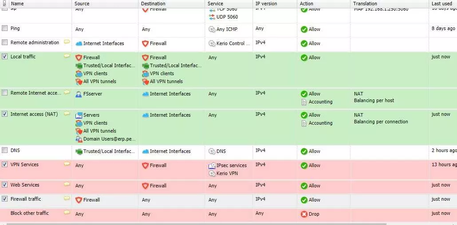Click the horizontal scrollbar at the bottom
The image size is (457, 225).
[196, 224]
